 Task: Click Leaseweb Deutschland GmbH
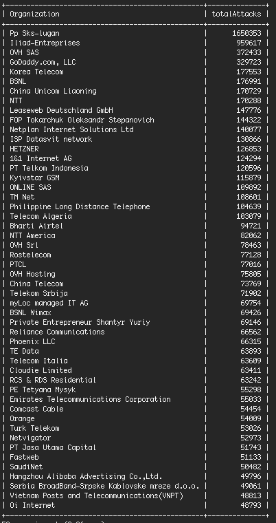coord(62,110)
